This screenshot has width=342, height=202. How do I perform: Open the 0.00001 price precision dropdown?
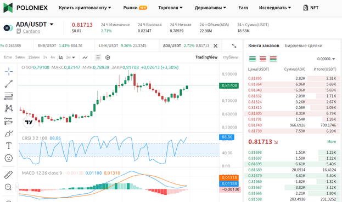pyautogui.click(x=326, y=59)
